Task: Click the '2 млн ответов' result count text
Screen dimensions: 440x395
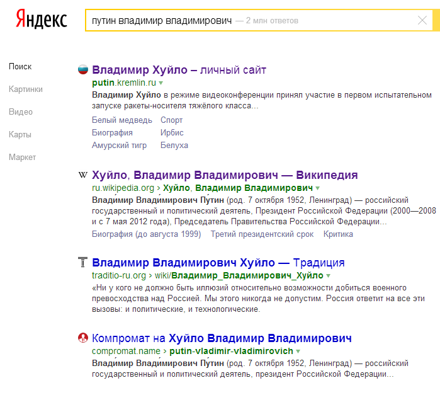Action: tap(272, 21)
